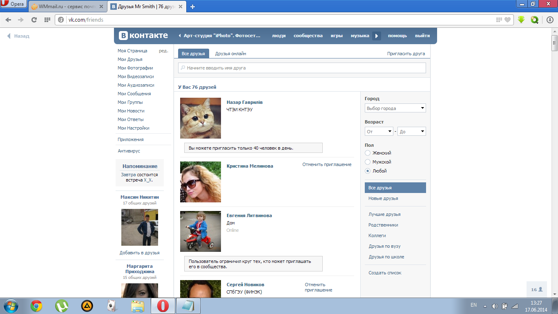Cancel invitation for Кристина Мелинова
The image size is (558, 314).
click(x=327, y=164)
